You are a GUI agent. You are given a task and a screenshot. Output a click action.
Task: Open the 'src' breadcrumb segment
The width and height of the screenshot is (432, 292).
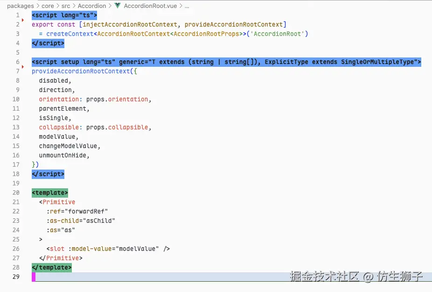(66, 6)
